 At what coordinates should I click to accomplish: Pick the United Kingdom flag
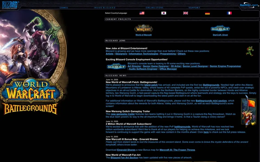click(x=186, y=13)
